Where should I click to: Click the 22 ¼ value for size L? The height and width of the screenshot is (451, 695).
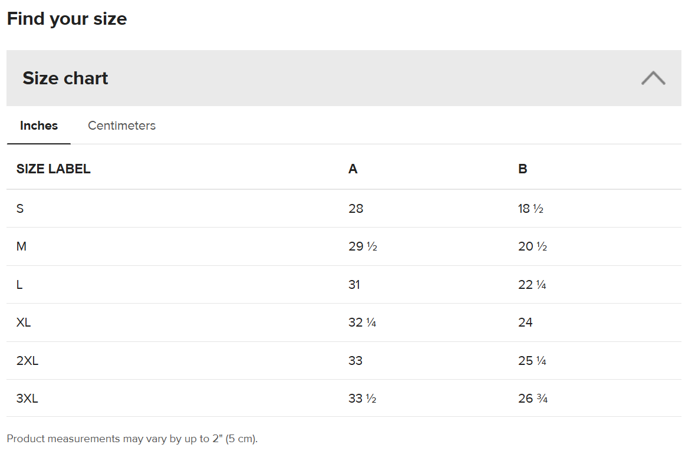coord(532,285)
